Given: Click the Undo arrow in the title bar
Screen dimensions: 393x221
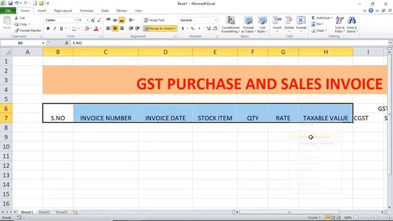Looking at the screenshot, I should (x=17, y=4).
